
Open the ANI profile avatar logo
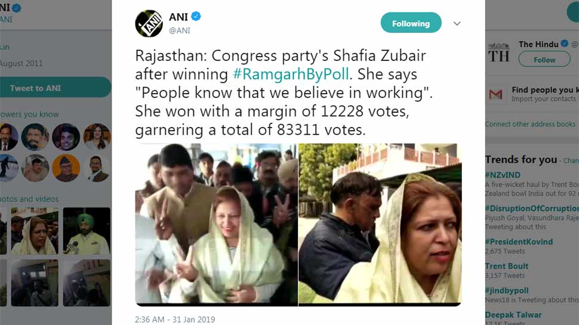coord(149,24)
